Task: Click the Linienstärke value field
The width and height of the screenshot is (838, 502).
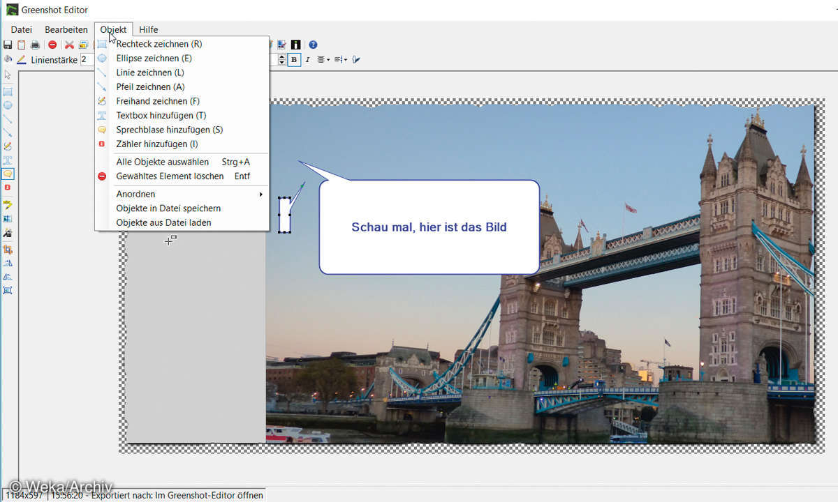Action: click(x=87, y=60)
